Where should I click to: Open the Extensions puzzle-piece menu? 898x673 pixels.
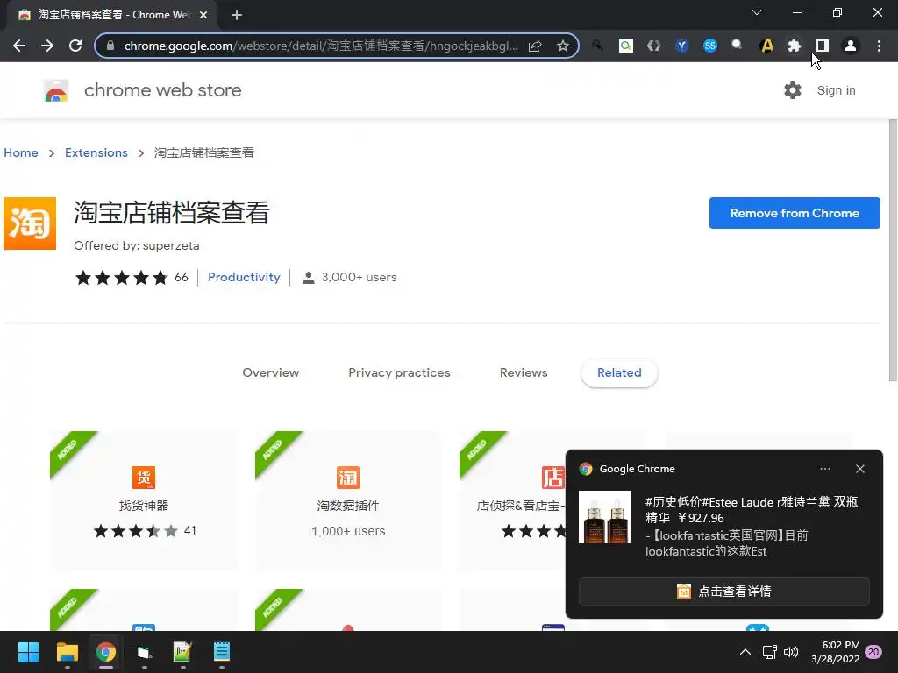pos(795,46)
